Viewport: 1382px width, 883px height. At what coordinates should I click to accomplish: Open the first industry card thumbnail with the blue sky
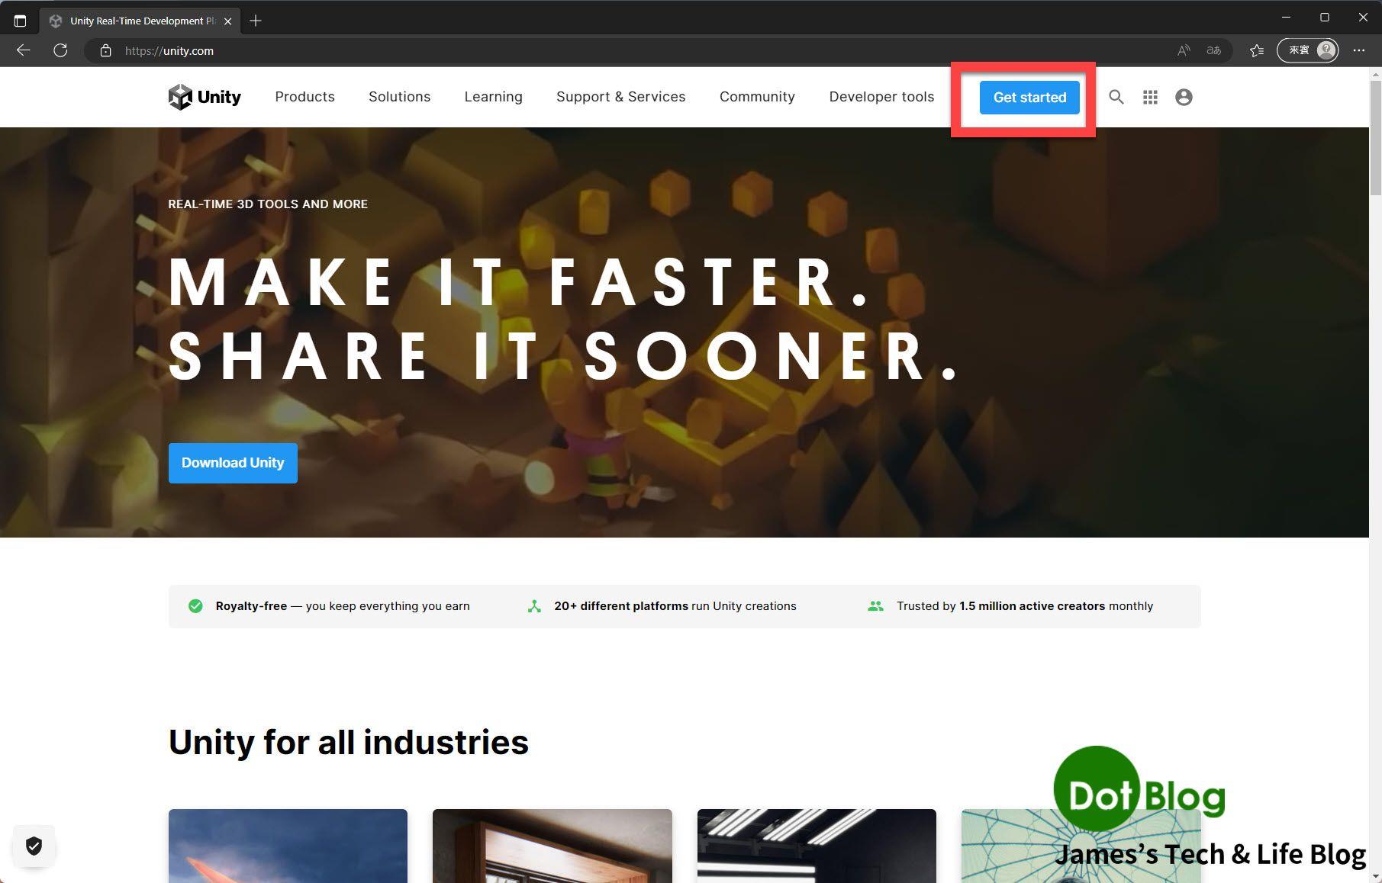288,846
